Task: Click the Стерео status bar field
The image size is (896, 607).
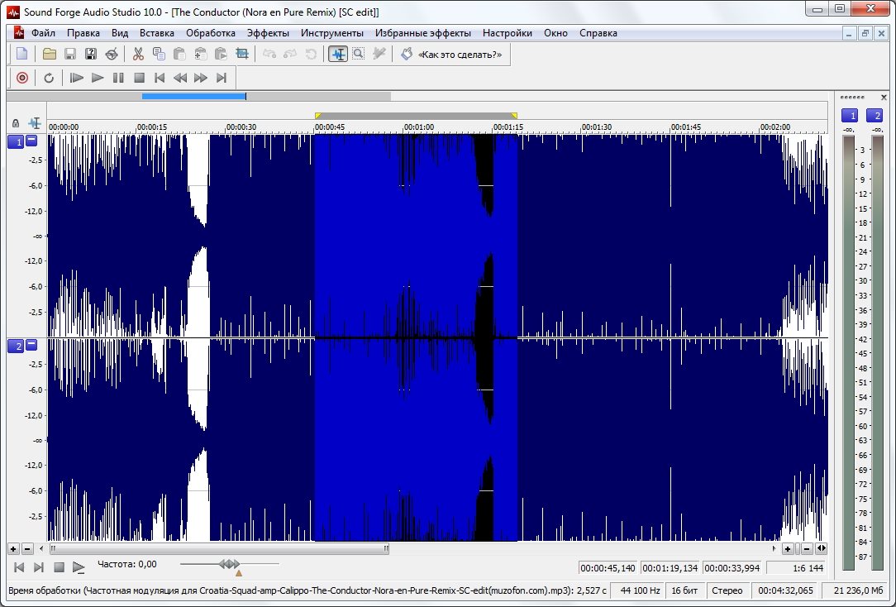Action: click(728, 591)
